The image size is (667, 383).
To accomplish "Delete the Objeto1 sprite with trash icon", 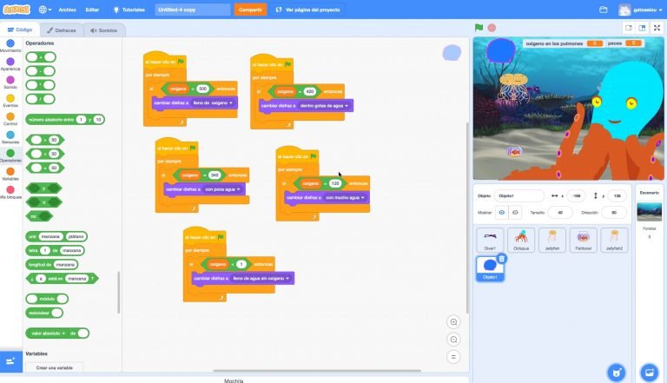I will [x=503, y=258].
